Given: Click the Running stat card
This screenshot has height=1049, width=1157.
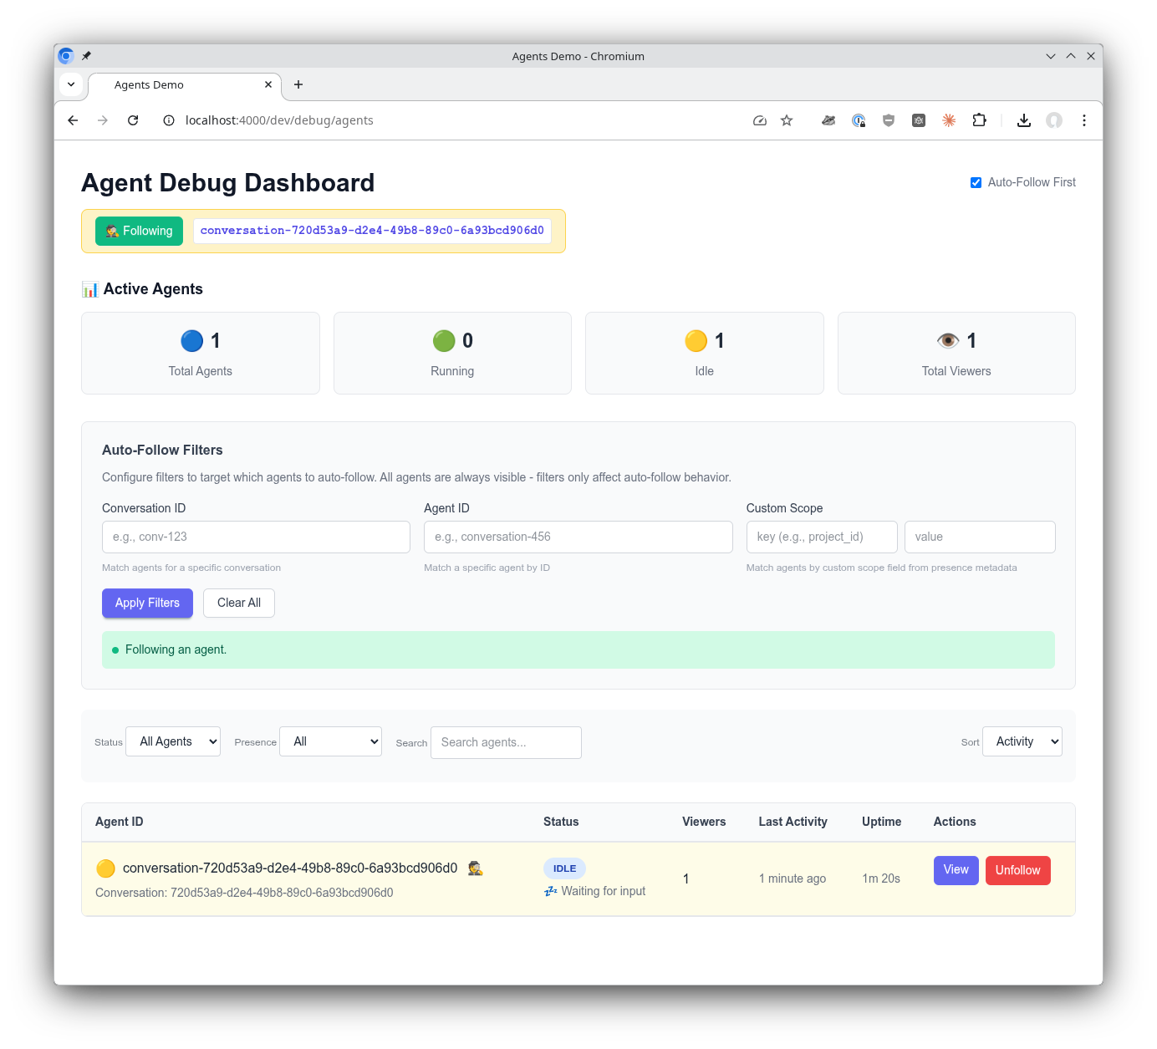Looking at the screenshot, I should click(x=452, y=353).
